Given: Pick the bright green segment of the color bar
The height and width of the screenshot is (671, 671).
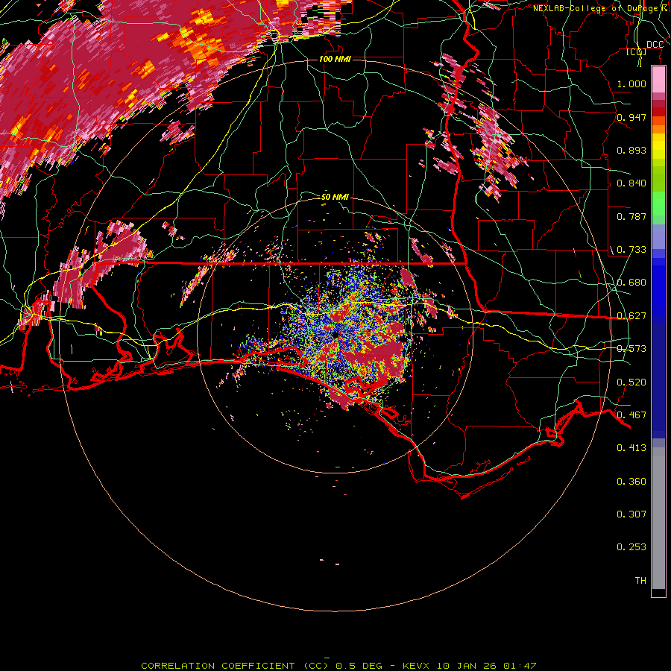Looking at the screenshot, I should [x=658, y=204].
